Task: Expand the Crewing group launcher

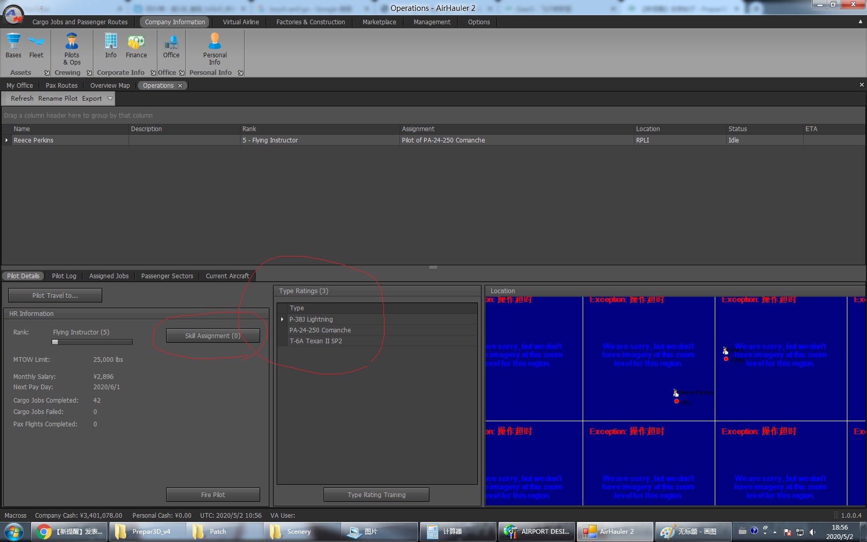Action: (89, 73)
